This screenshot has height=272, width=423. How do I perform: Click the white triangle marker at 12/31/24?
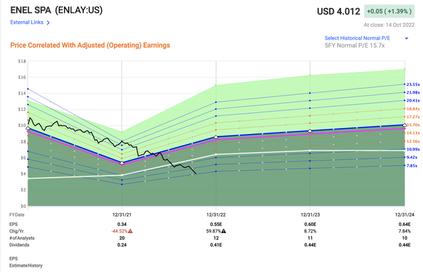(x=404, y=125)
